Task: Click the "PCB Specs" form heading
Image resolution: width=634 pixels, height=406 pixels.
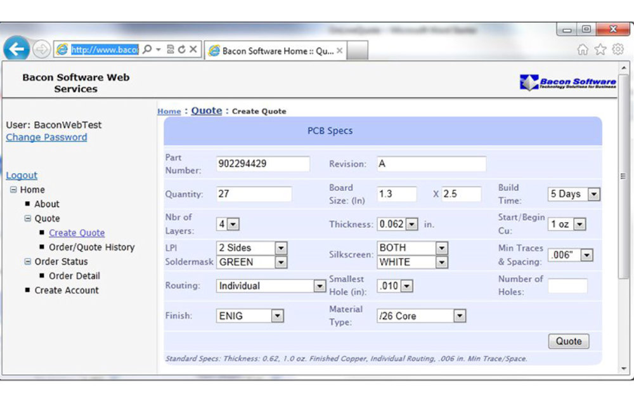Action: [330, 131]
